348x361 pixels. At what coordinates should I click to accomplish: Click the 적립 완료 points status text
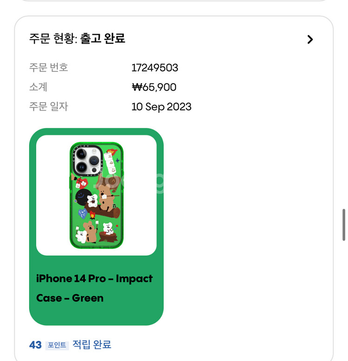(92, 344)
